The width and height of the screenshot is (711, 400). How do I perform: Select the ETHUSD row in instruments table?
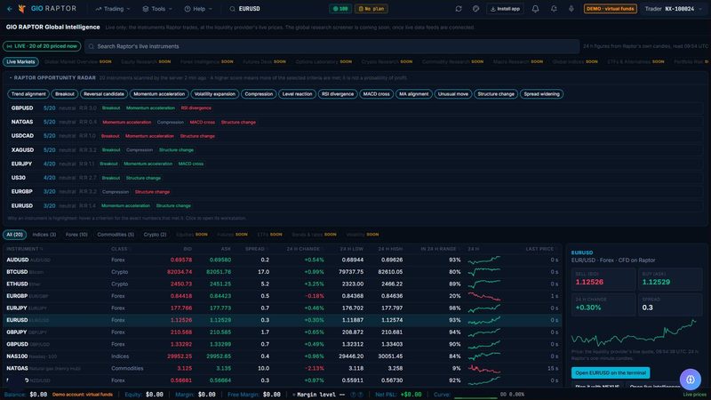[282, 284]
